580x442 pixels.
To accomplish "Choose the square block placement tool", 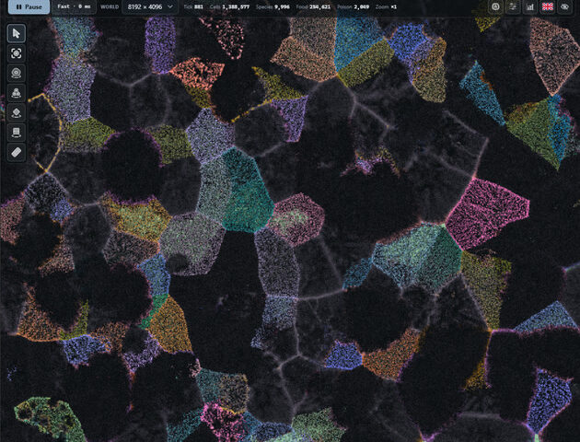I will [16, 133].
